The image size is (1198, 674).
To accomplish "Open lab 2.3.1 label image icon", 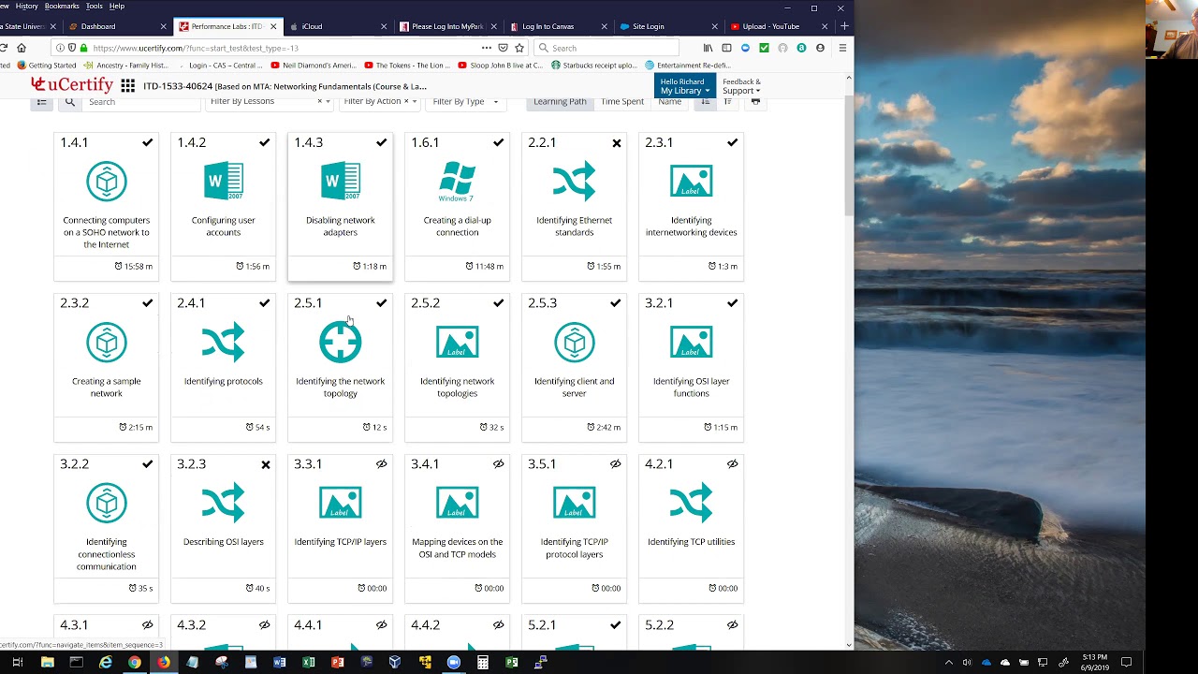I will point(692,182).
